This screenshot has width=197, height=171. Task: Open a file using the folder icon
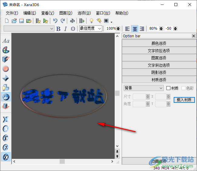tap(14, 21)
